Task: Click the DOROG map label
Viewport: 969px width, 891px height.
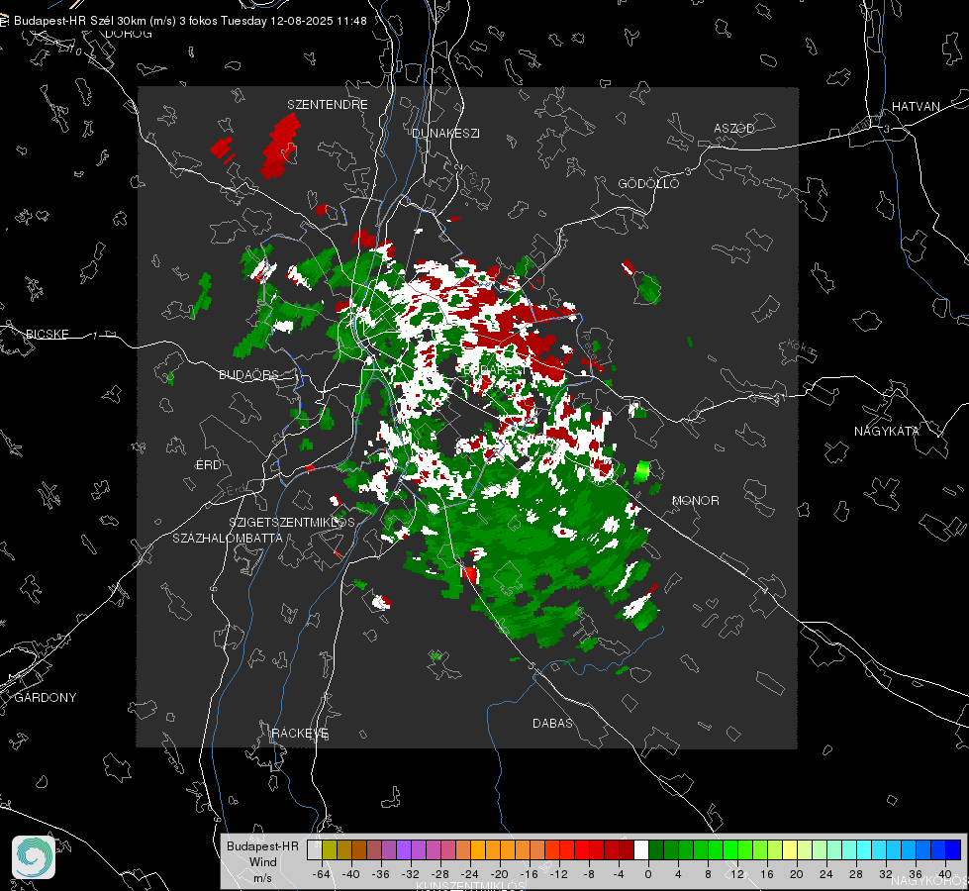Action: [129, 34]
